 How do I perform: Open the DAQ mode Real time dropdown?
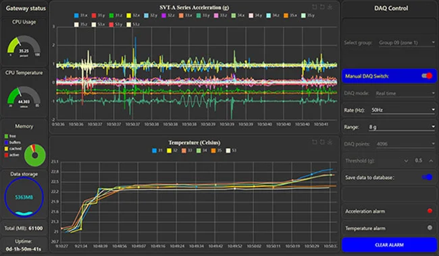[x=405, y=93]
